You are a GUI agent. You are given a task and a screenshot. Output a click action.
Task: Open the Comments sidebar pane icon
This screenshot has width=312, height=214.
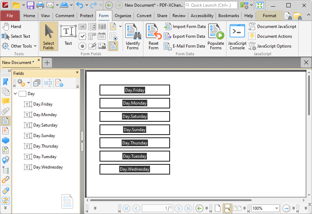click(6, 101)
